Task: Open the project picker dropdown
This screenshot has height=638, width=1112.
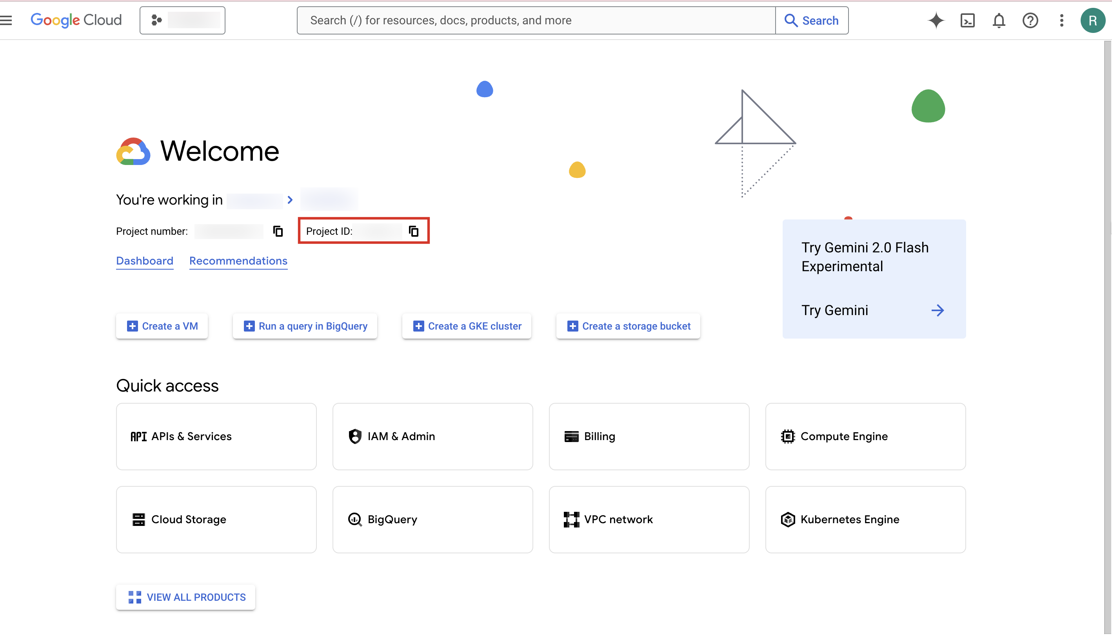Action: click(182, 20)
